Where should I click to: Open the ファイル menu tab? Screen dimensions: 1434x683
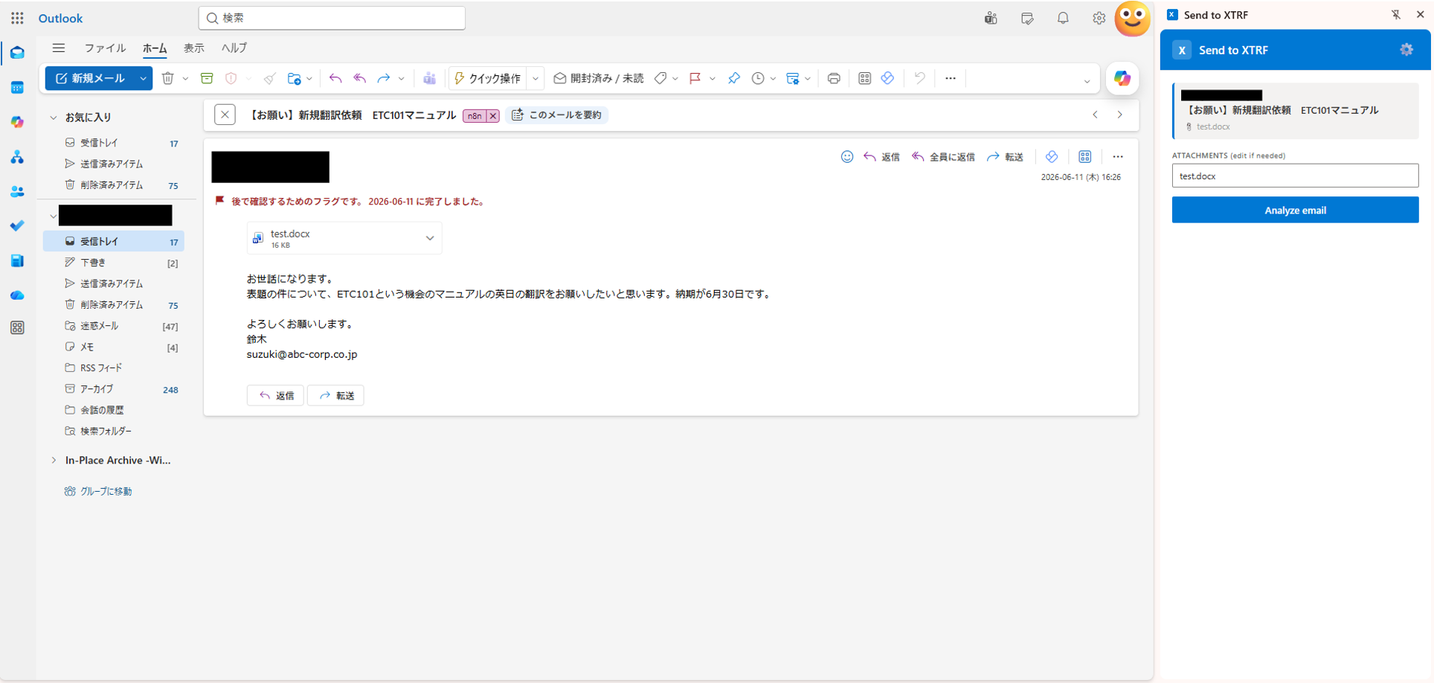click(105, 48)
